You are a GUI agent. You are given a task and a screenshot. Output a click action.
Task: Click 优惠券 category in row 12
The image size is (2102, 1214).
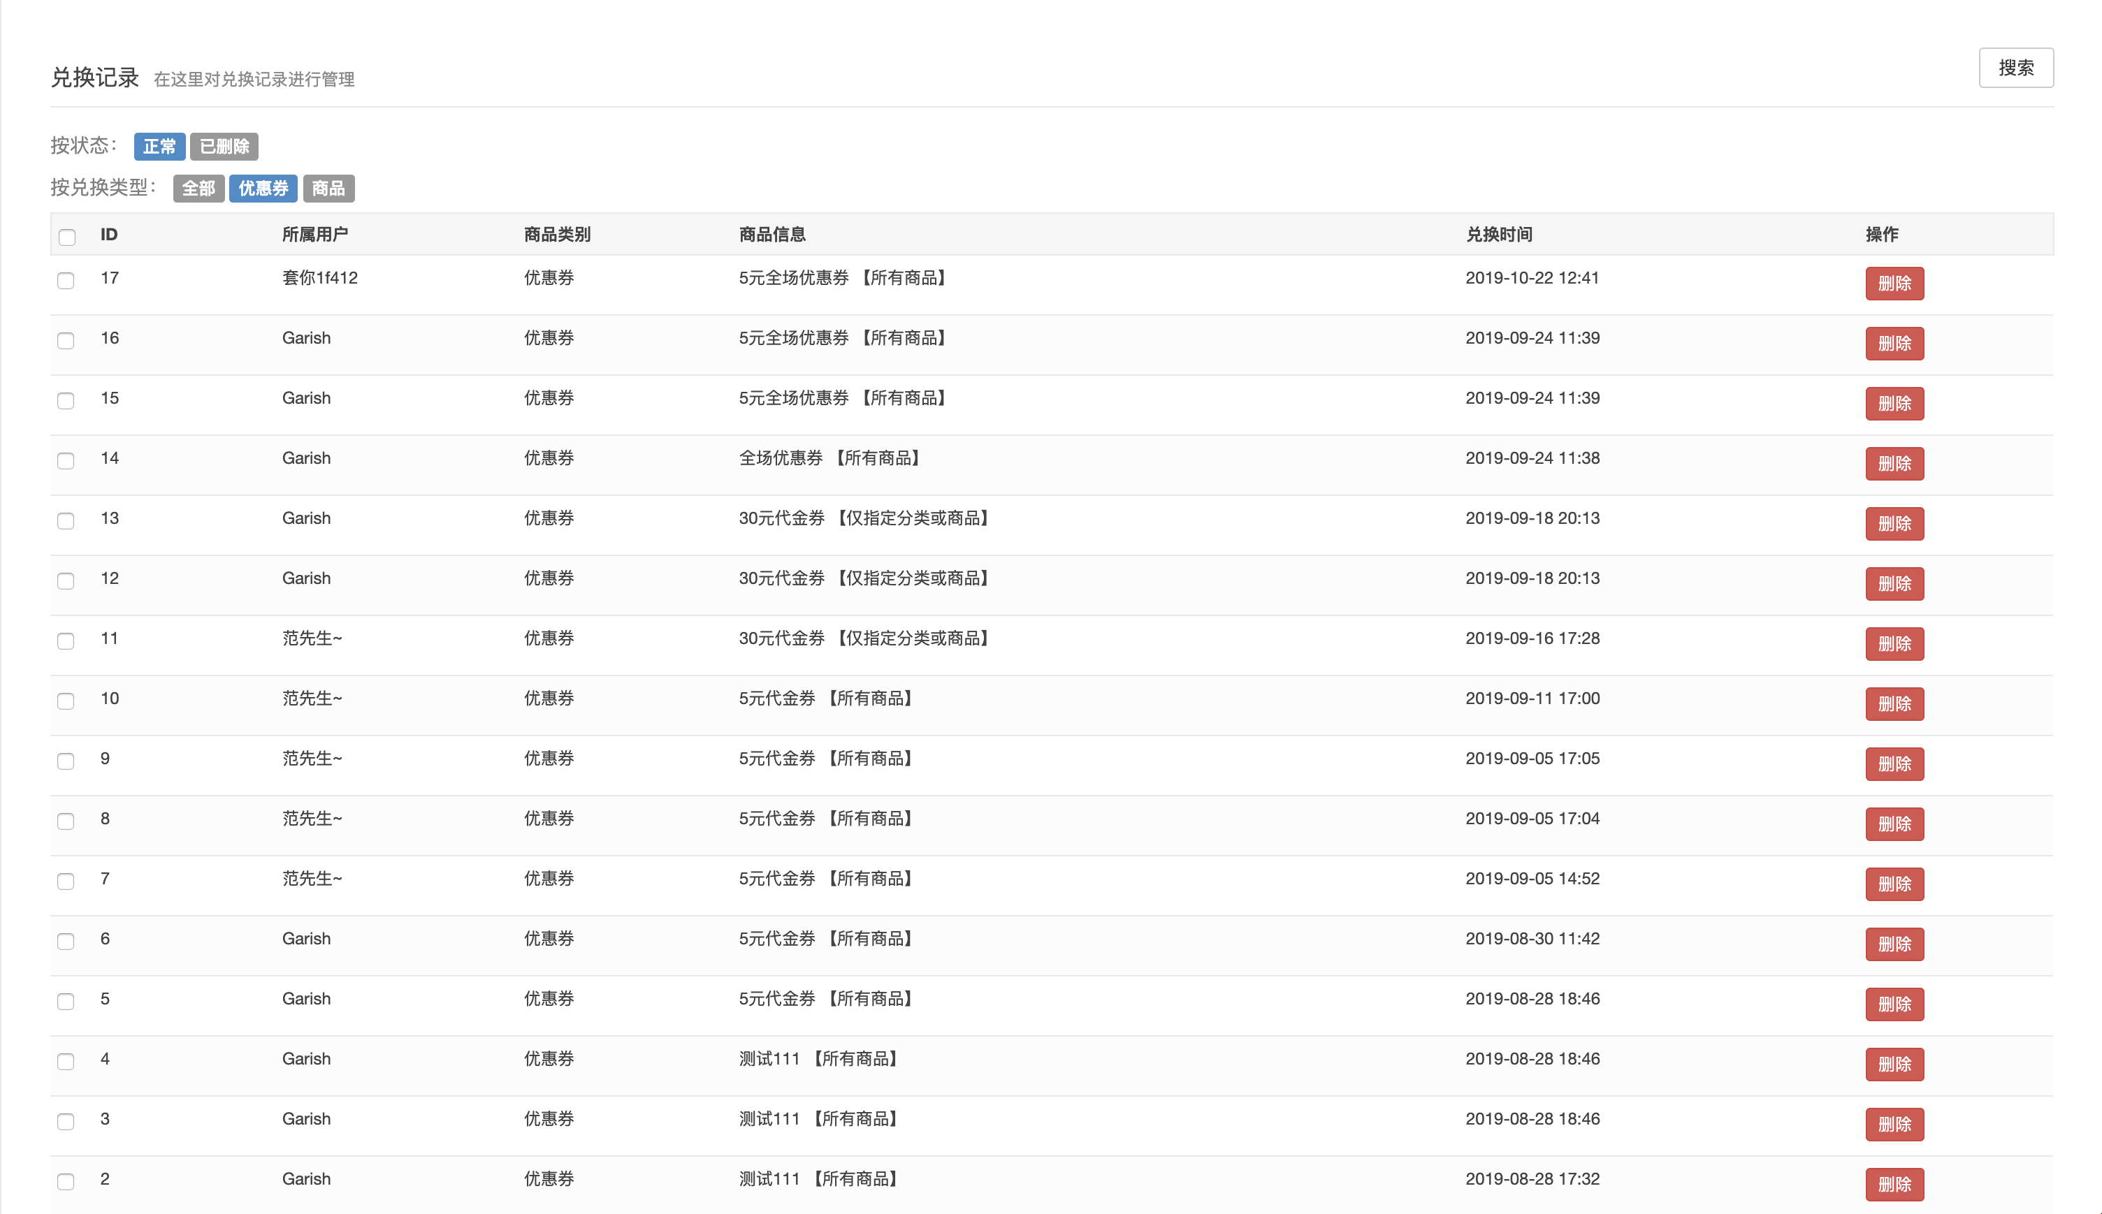(x=549, y=578)
